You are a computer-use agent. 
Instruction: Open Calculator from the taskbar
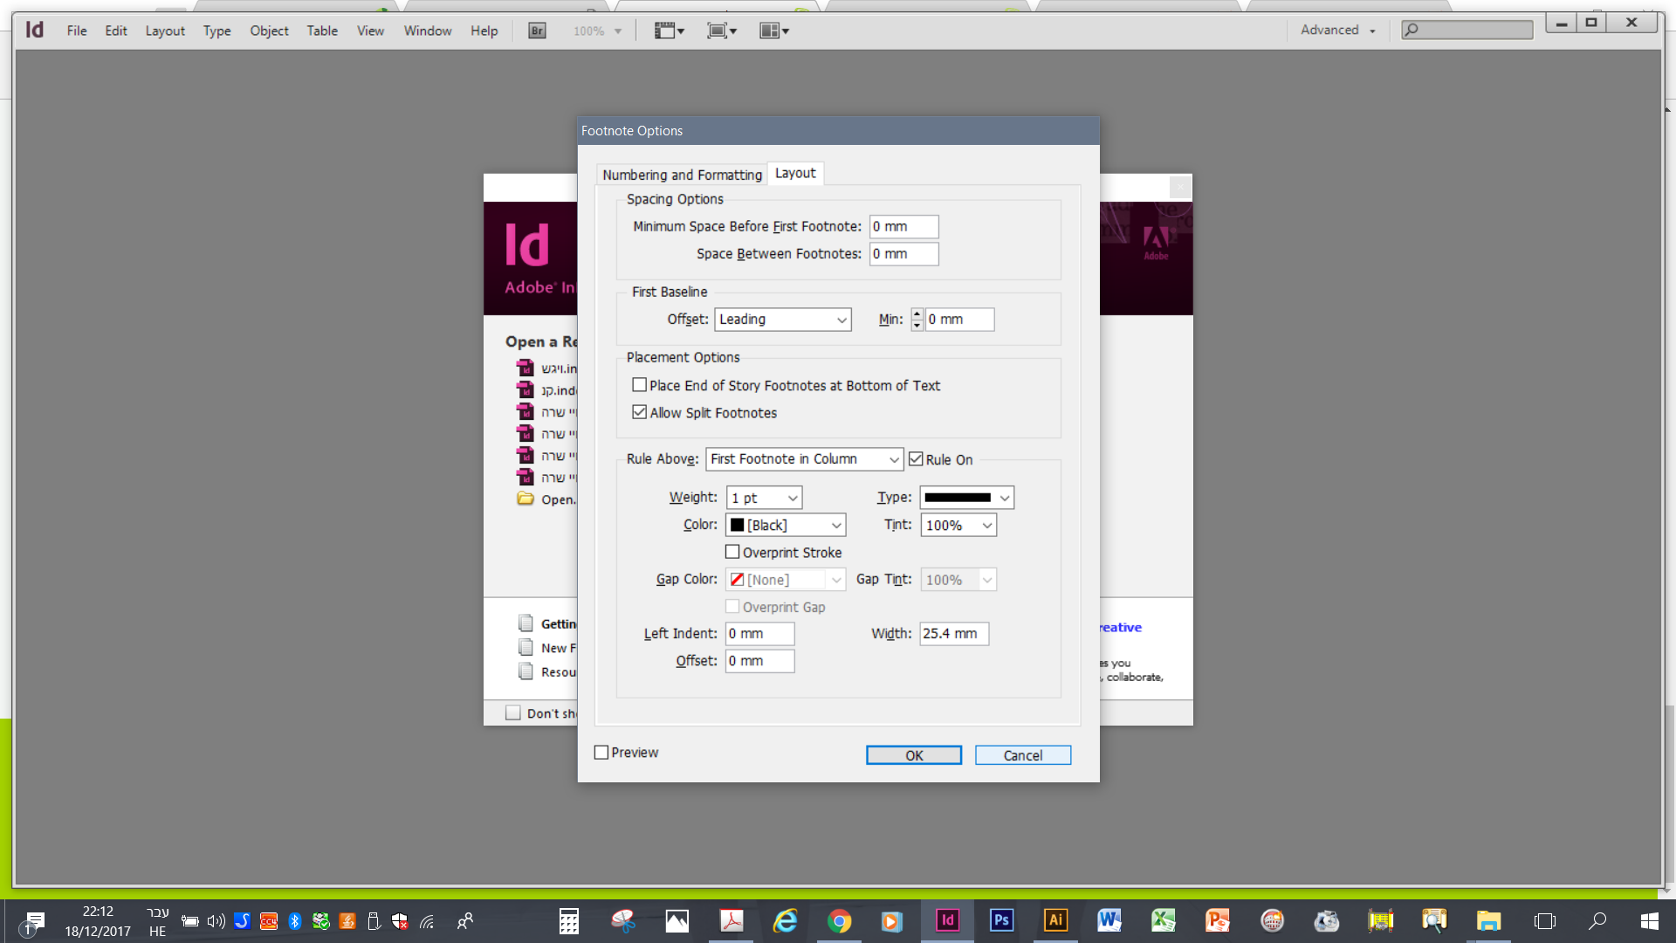coord(569,920)
